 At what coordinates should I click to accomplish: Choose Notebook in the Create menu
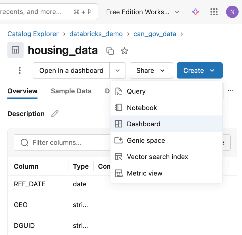142,108
